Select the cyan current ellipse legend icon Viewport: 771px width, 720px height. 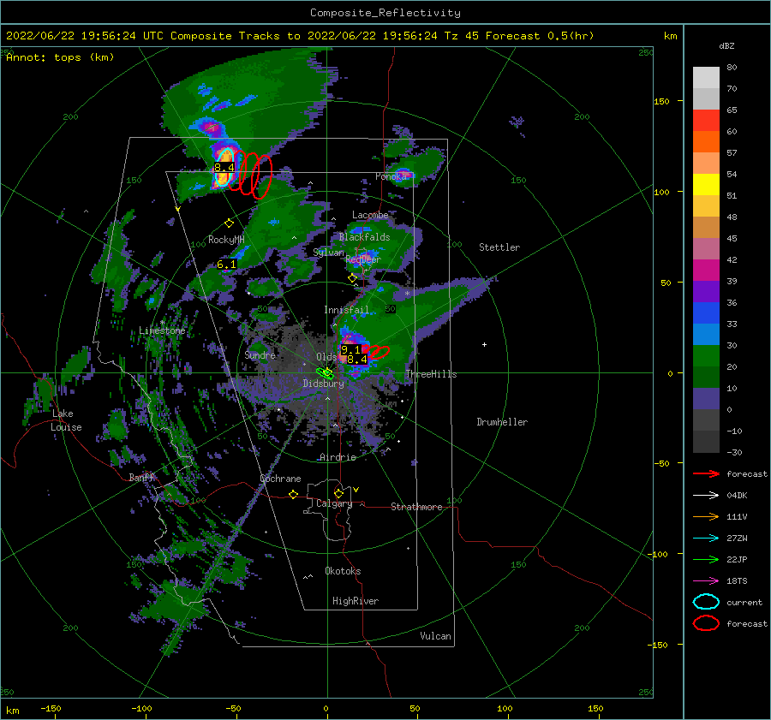click(x=706, y=602)
